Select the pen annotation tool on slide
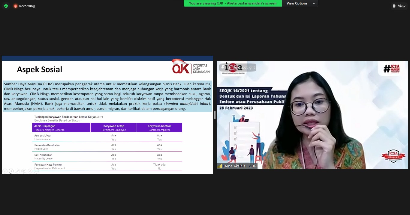Image resolution: width=410 pixels, height=215 pixels. tap(17, 171)
